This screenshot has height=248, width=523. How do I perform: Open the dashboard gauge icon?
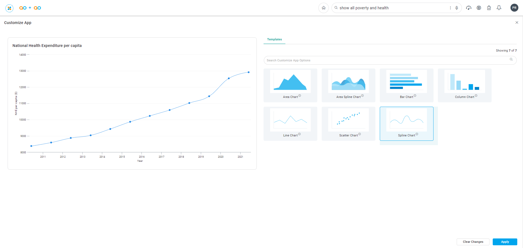(x=468, y=8)
